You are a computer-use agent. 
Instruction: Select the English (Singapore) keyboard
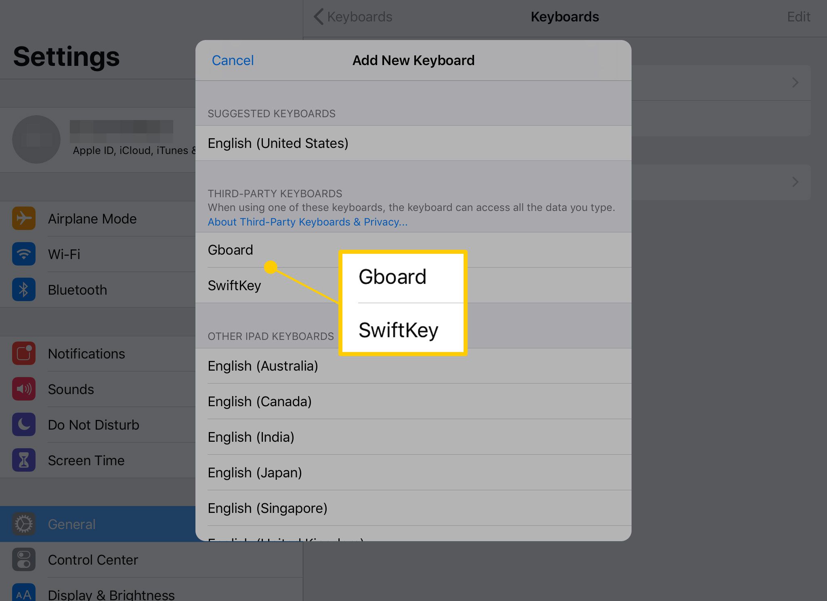413,508
